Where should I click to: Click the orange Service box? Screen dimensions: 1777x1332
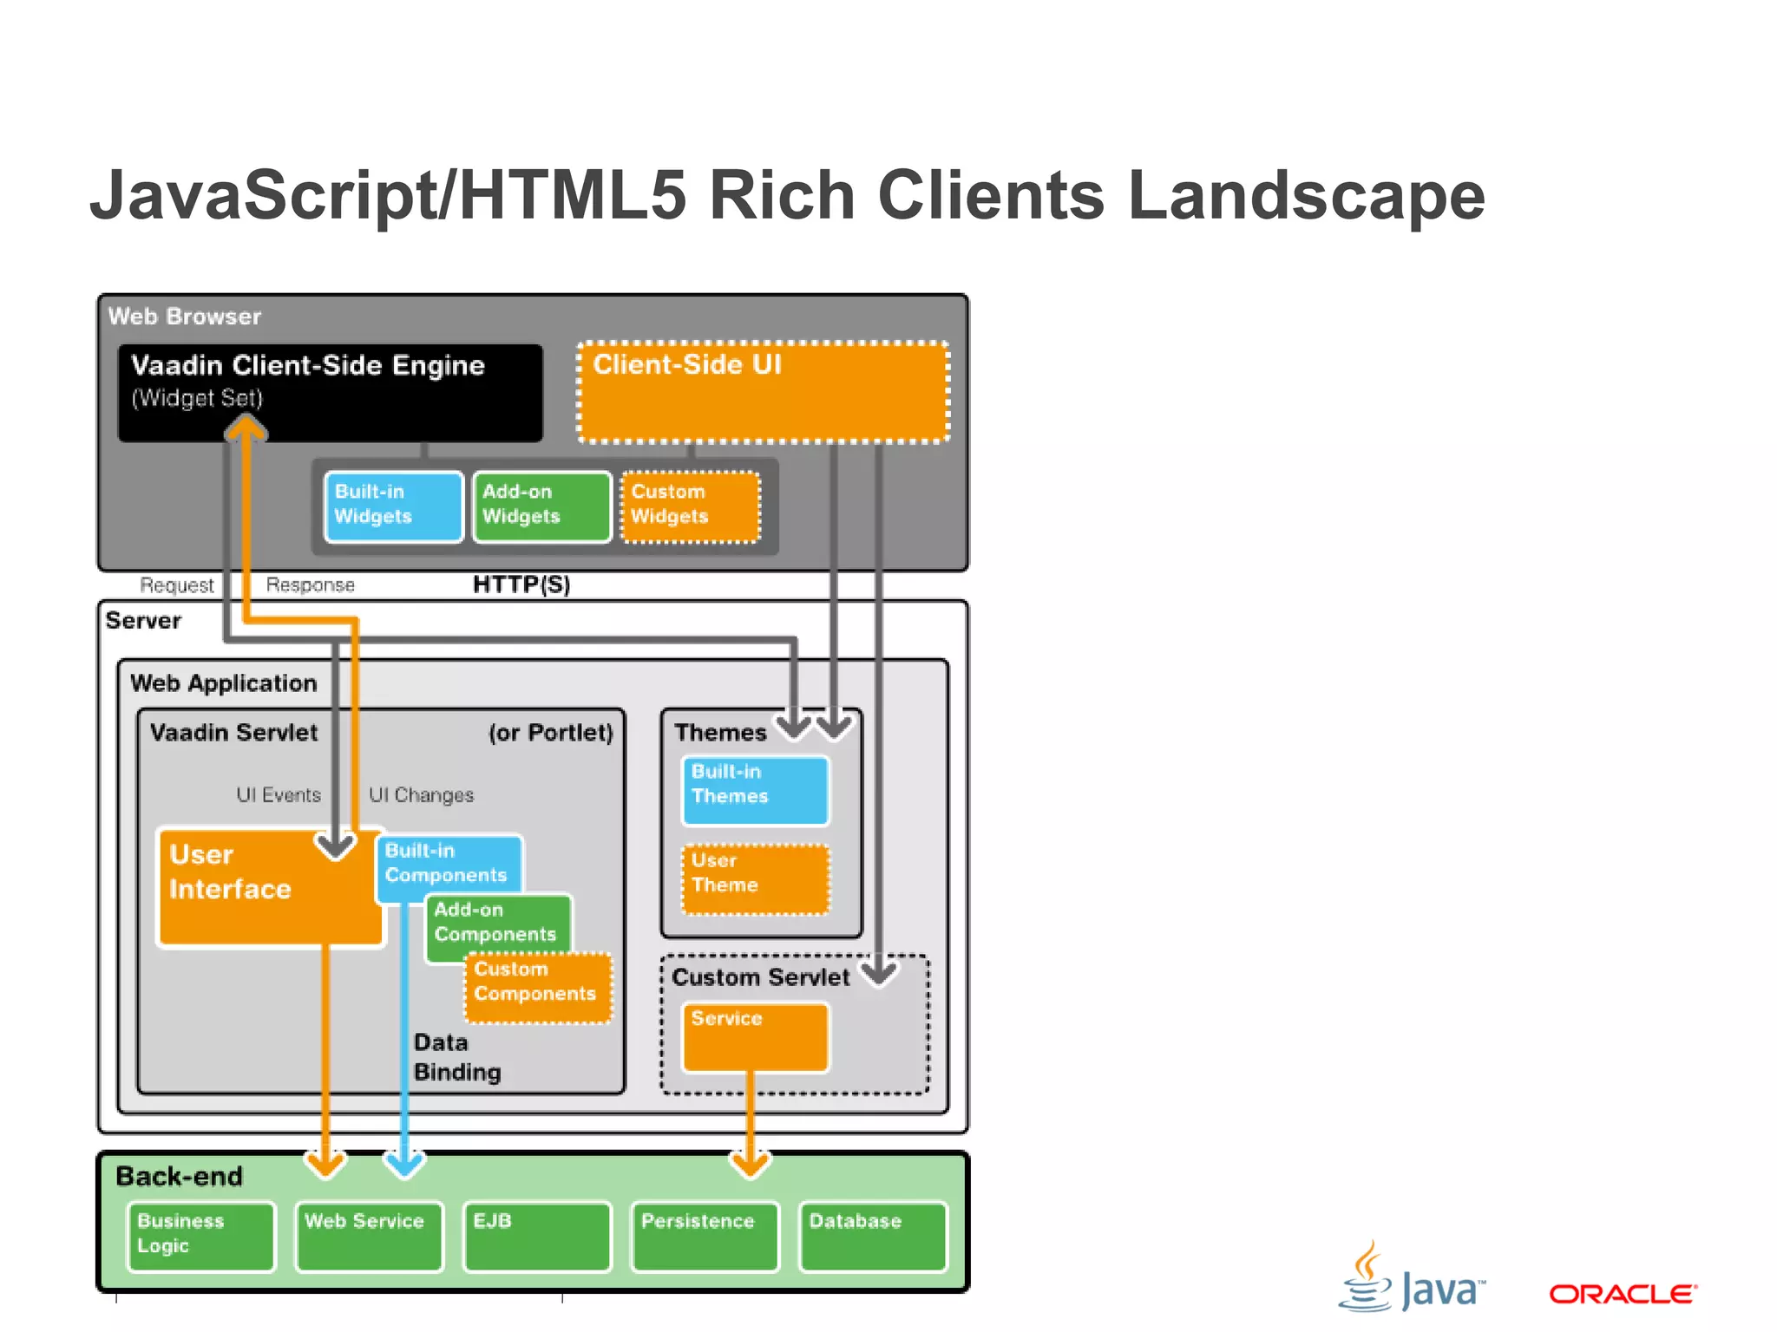point(755,1036)
